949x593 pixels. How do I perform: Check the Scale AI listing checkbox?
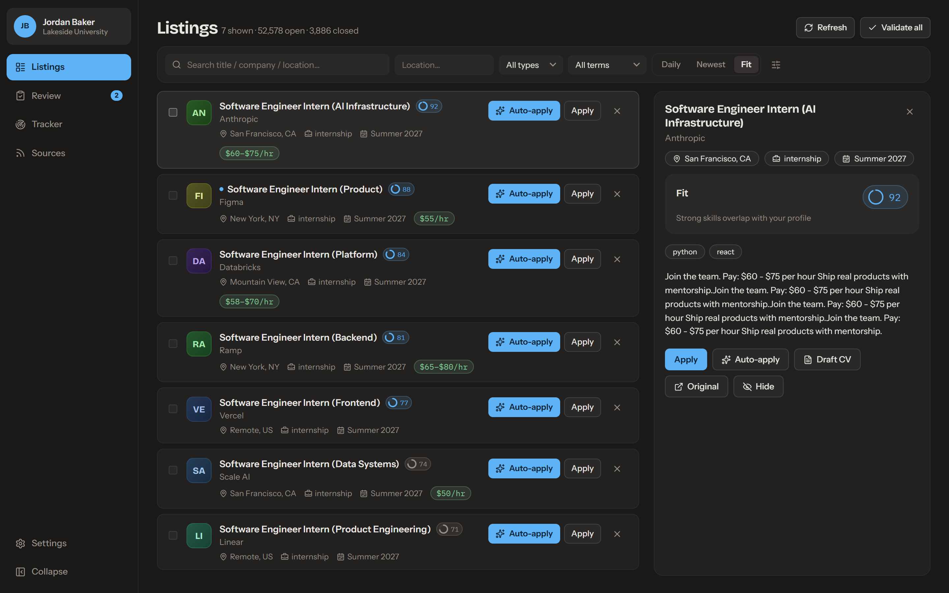click(173, 470)
